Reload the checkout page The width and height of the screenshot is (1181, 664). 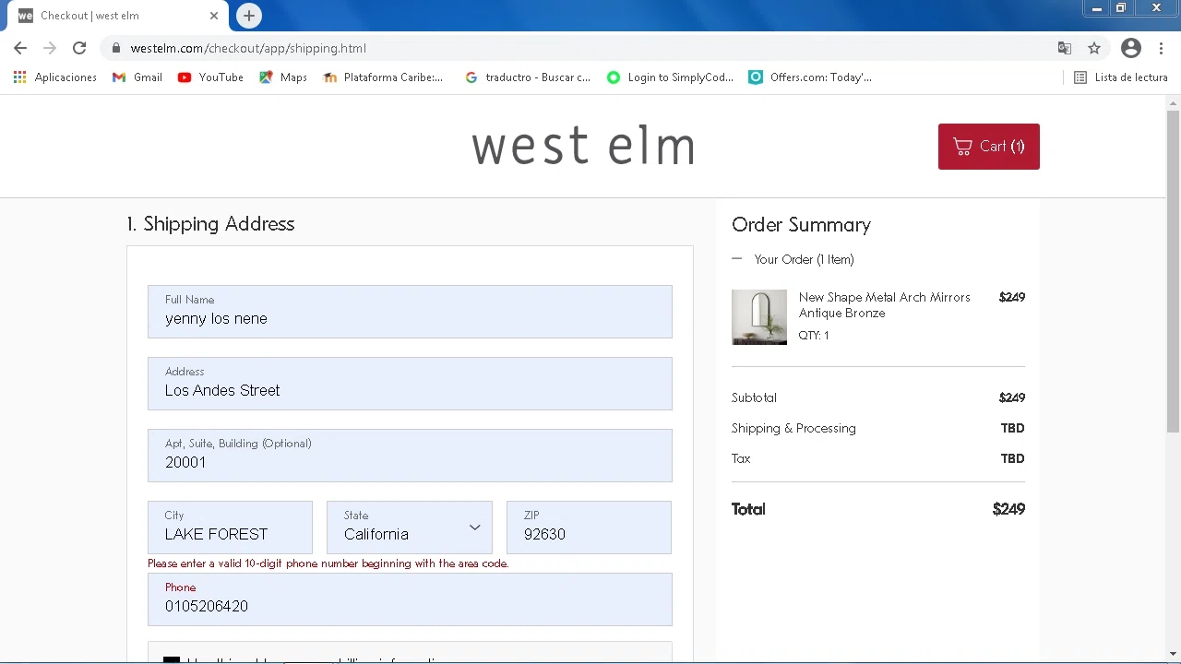click(x=79, y=48)
